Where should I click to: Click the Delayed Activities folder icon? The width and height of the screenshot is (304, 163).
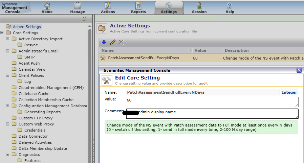pyautogui.click(x=14, y=142)
